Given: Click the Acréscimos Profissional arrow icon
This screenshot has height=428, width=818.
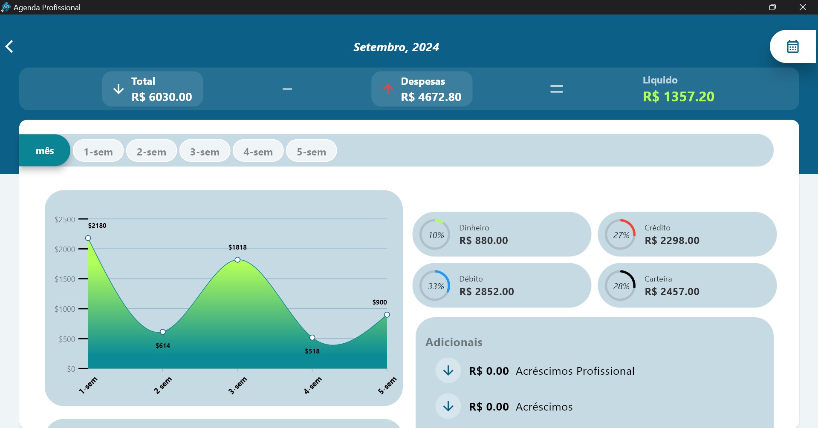Looking at the screenshot, I should pyautogui.click(x=448, y=371).
